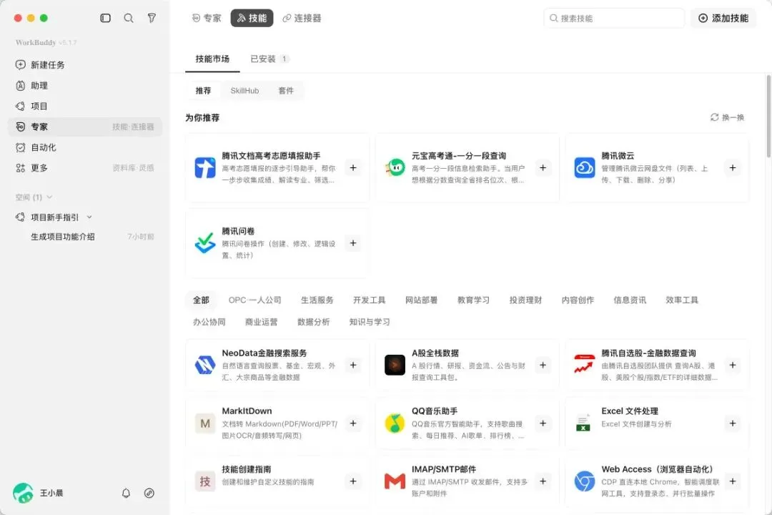Add the IMAP/SMTP邮件 skill with plus button

pos(543,481)
